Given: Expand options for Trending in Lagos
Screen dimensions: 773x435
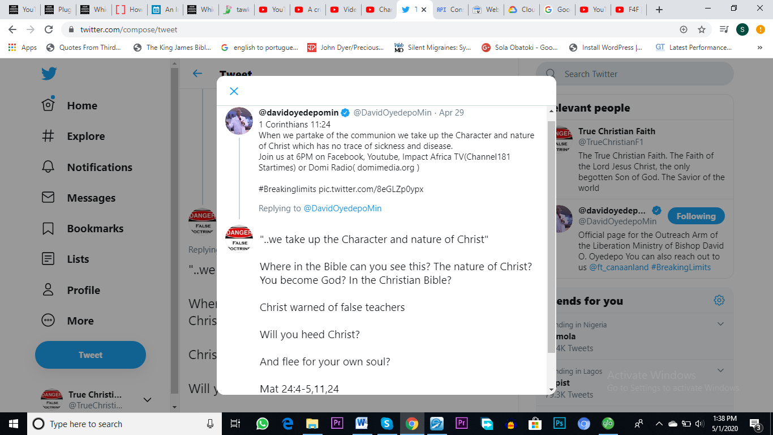Looking at the screenshot, I should pos(720,370).
